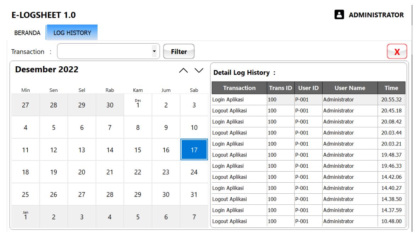The height and width of the screenshot is (238, 417).
Task: Select the LOG HISTORY tab
Action: tap(72, 33)
